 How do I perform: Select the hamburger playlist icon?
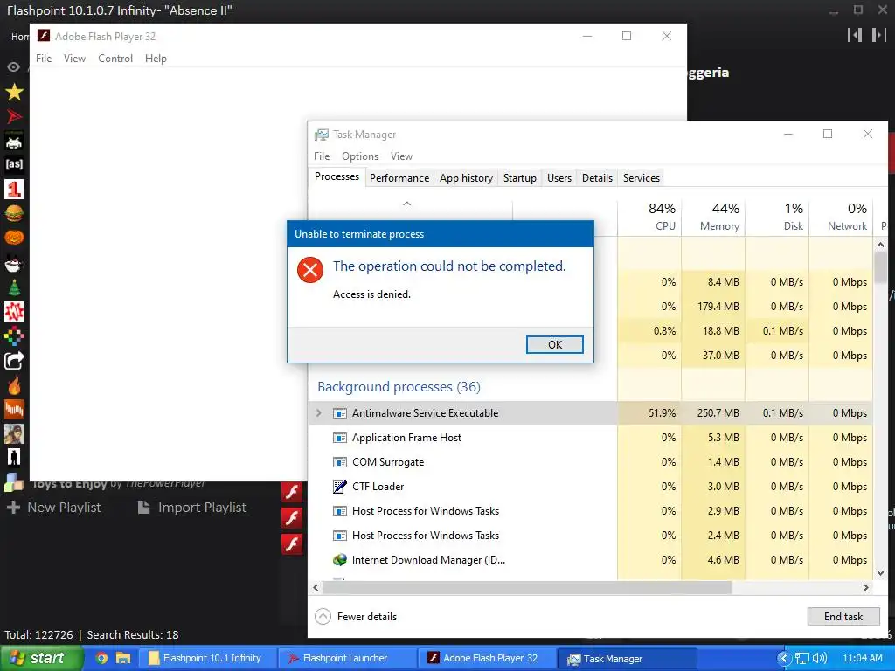pyautogui.click(x=14, y=213)
